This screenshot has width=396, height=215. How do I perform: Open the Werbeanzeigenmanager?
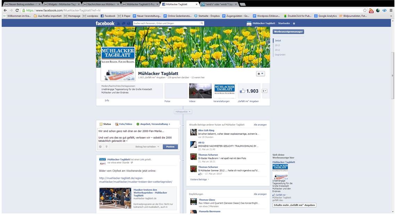(288, 31)
